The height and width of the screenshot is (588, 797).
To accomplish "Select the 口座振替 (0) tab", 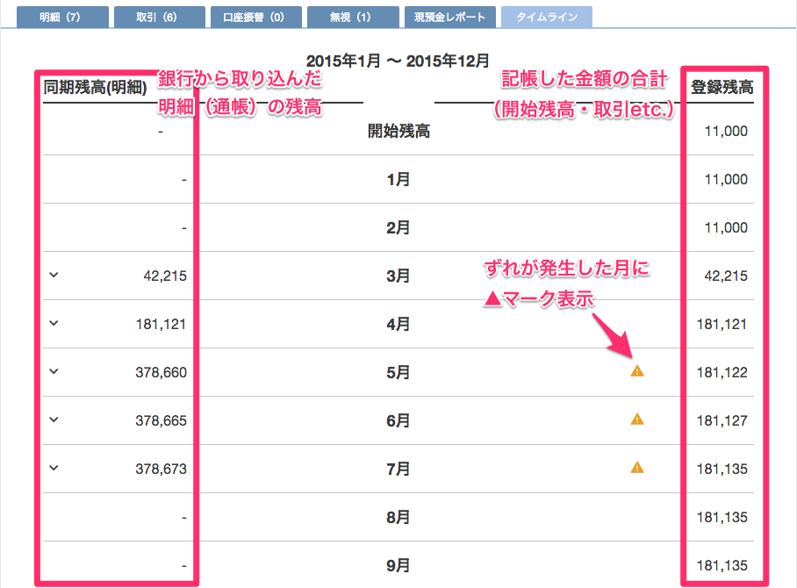I will [x=255, y=16].
